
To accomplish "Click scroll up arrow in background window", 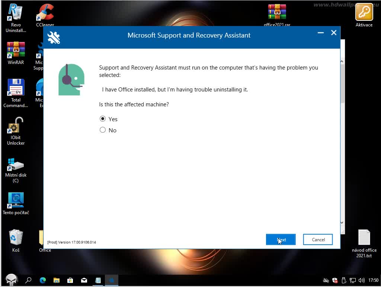I will (x=342, y=61).
